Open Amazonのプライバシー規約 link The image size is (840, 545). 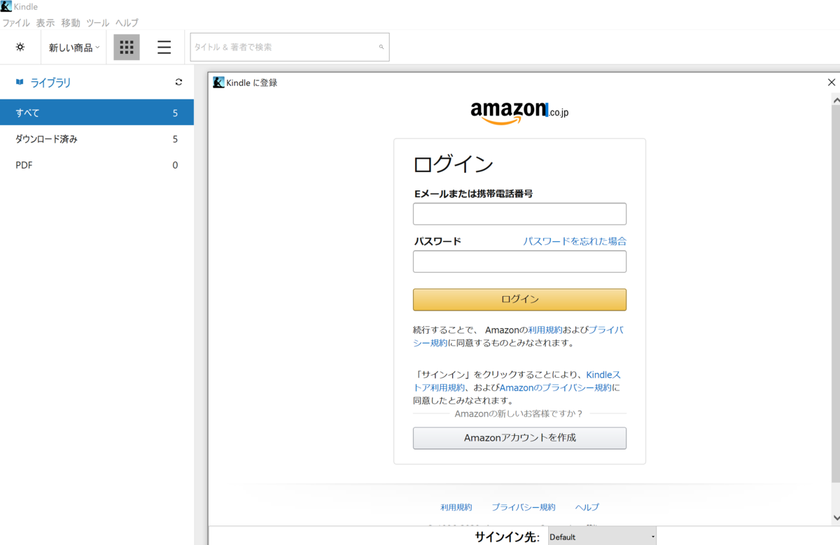click(556, 388)
